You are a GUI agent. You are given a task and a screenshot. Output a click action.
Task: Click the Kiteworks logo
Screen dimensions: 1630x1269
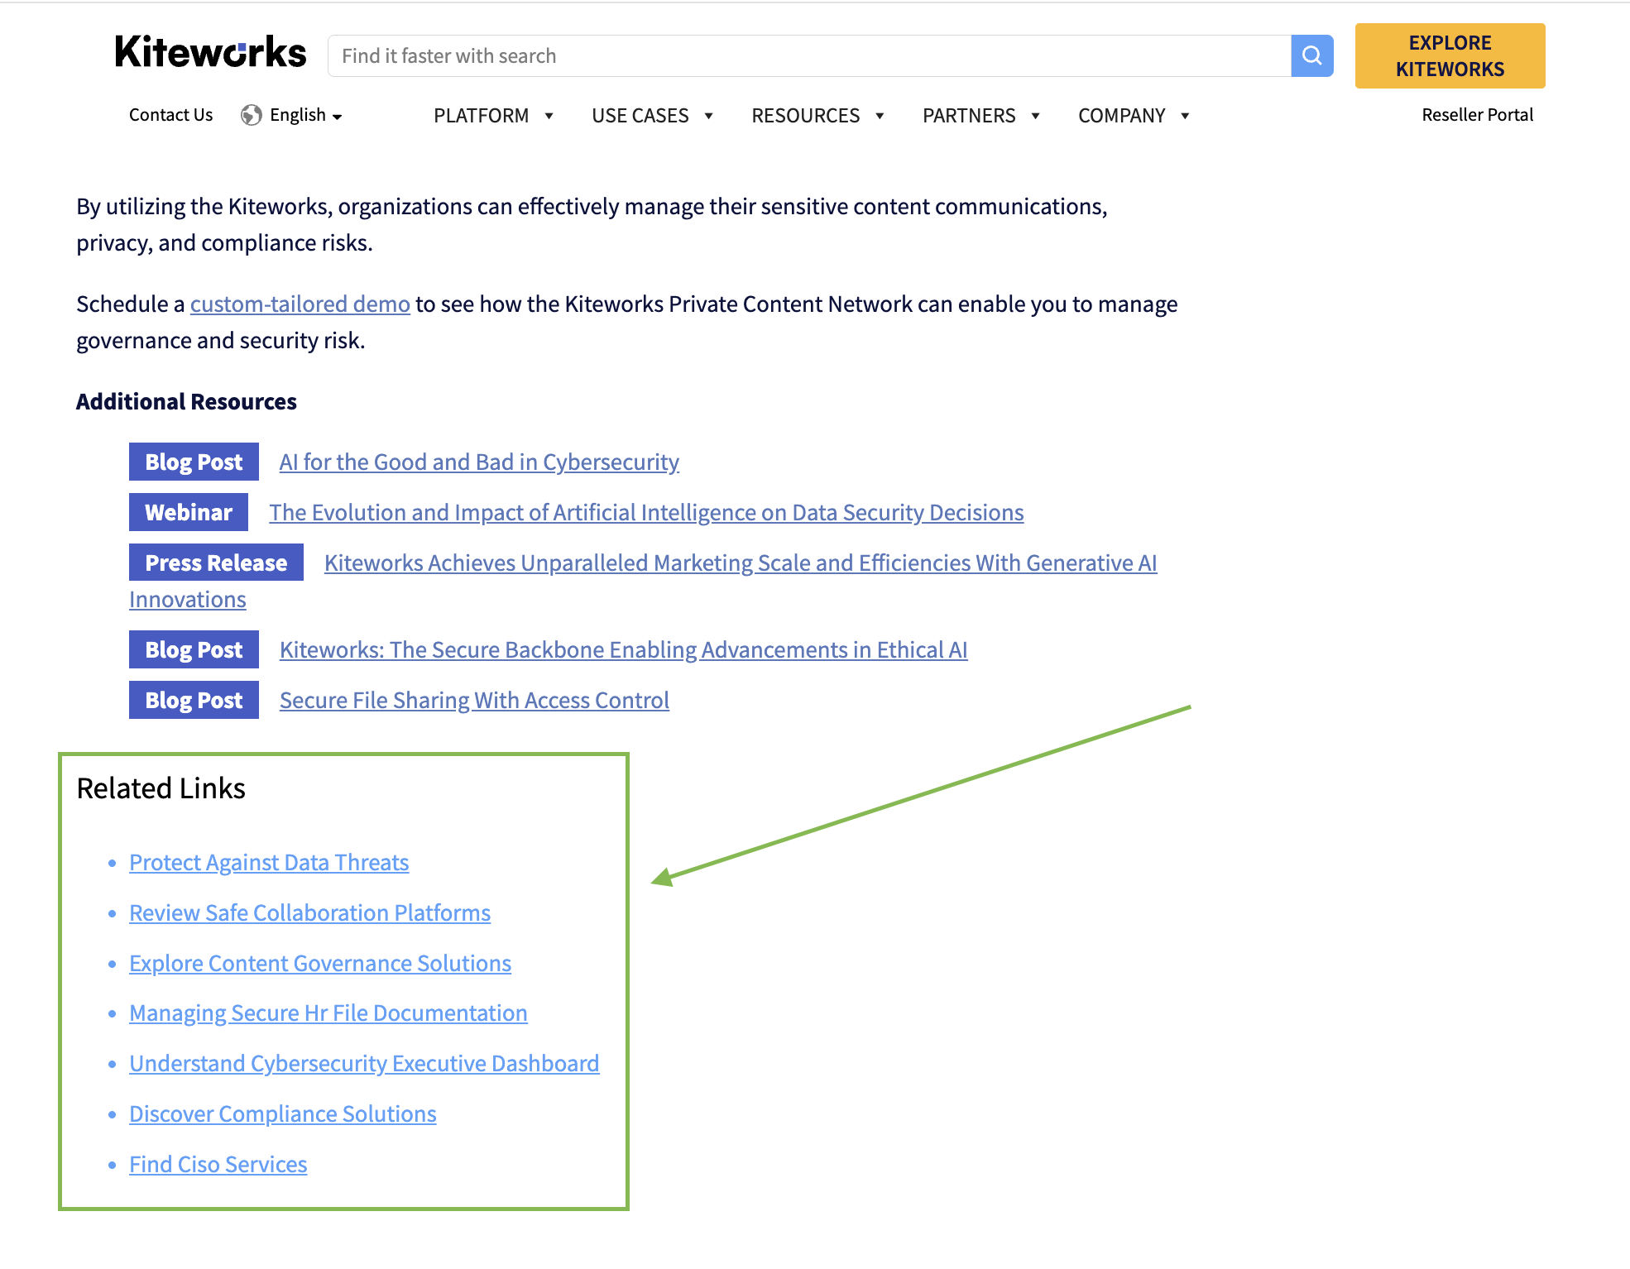click(x=210, y=52)
